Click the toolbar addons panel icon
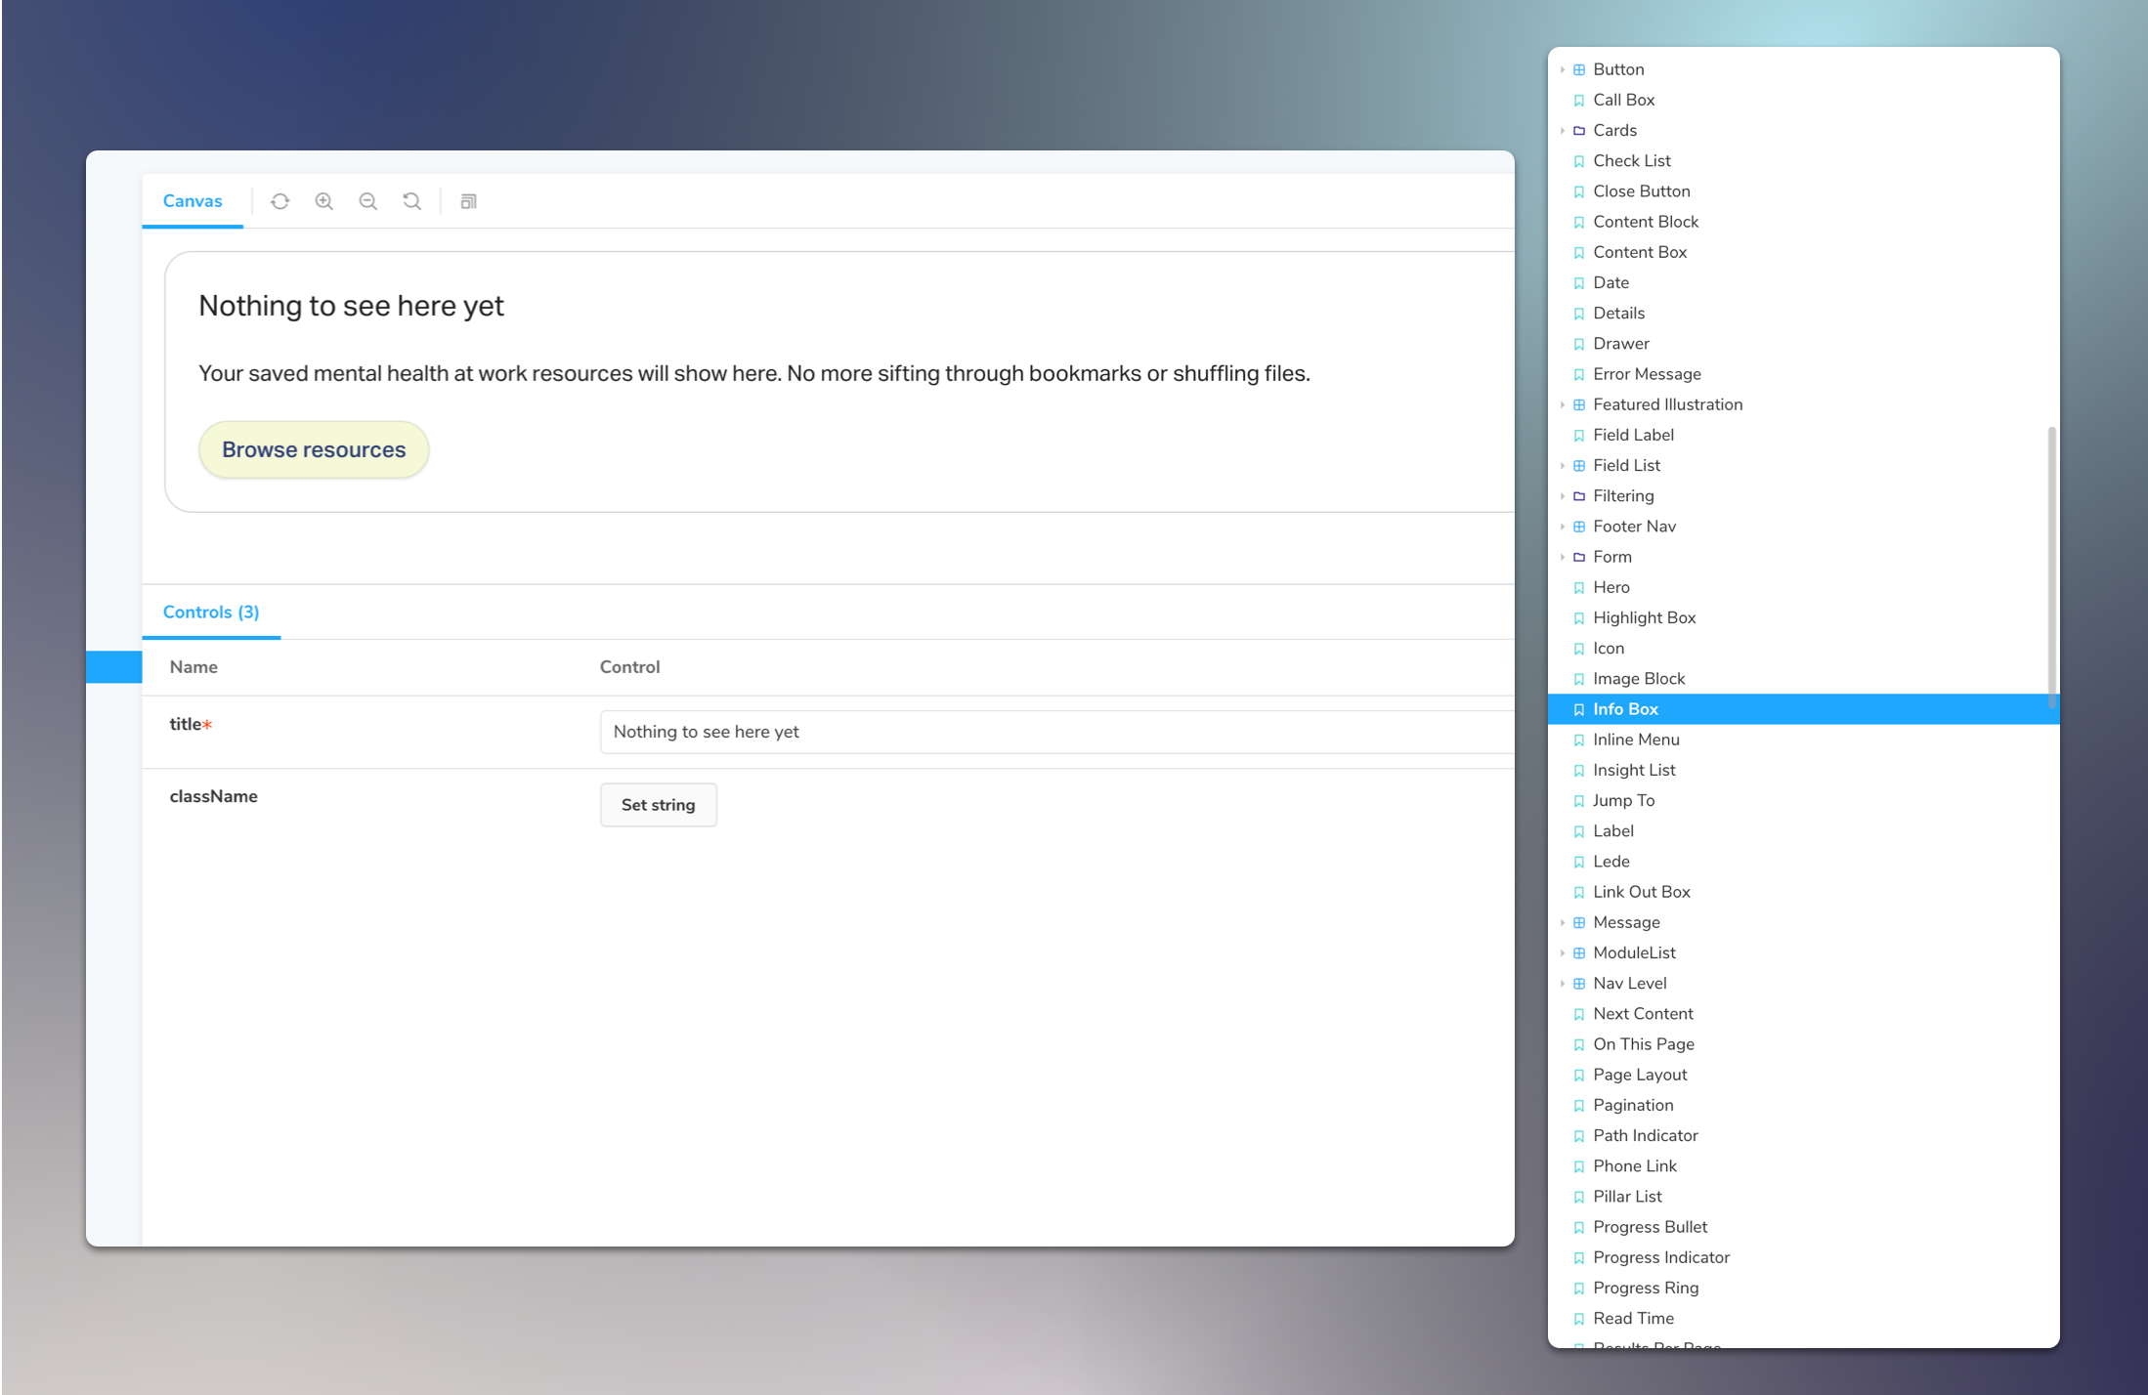 [469, 201]
